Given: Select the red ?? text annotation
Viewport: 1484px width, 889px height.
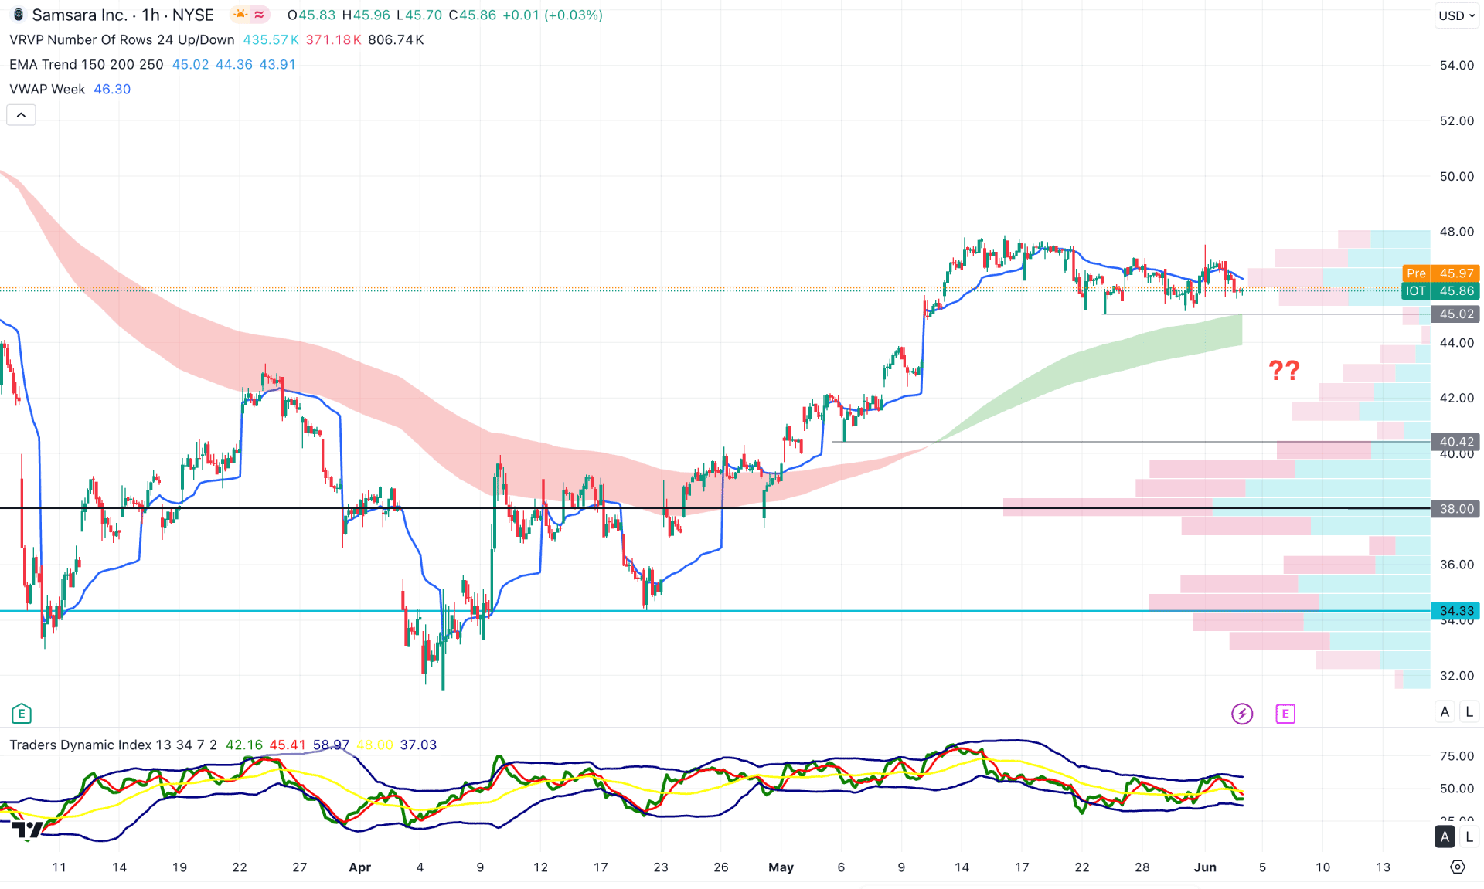Looking at the screenshot, I should (1284, 371).
